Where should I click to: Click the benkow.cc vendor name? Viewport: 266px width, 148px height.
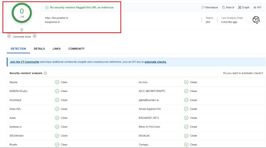click(x=16, y=127)
